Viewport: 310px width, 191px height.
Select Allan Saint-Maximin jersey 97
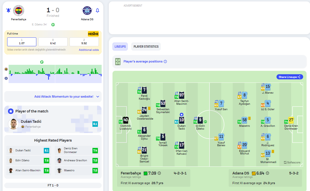181,95
